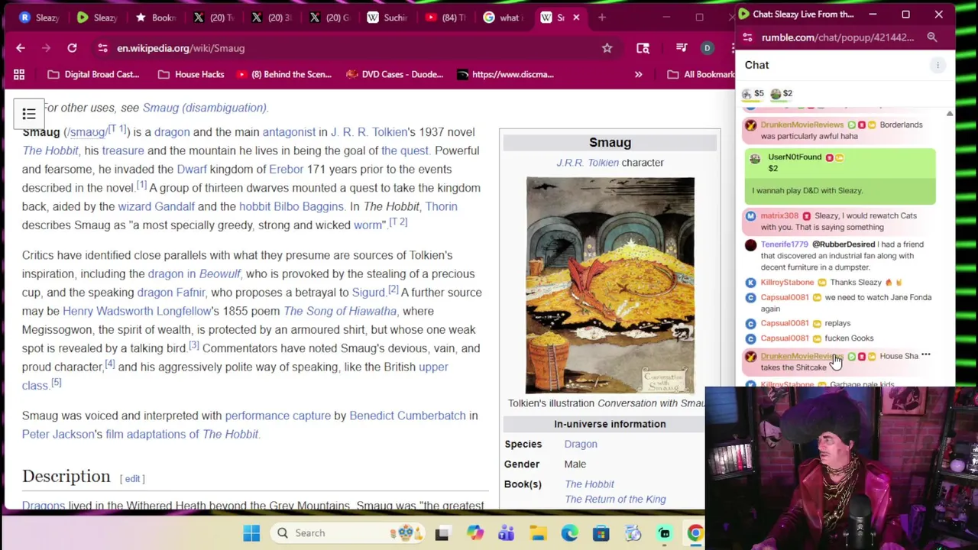Open Microsoft Edge from the taskbar
This screenshot has width=978, height=550.
coord(569,533)
